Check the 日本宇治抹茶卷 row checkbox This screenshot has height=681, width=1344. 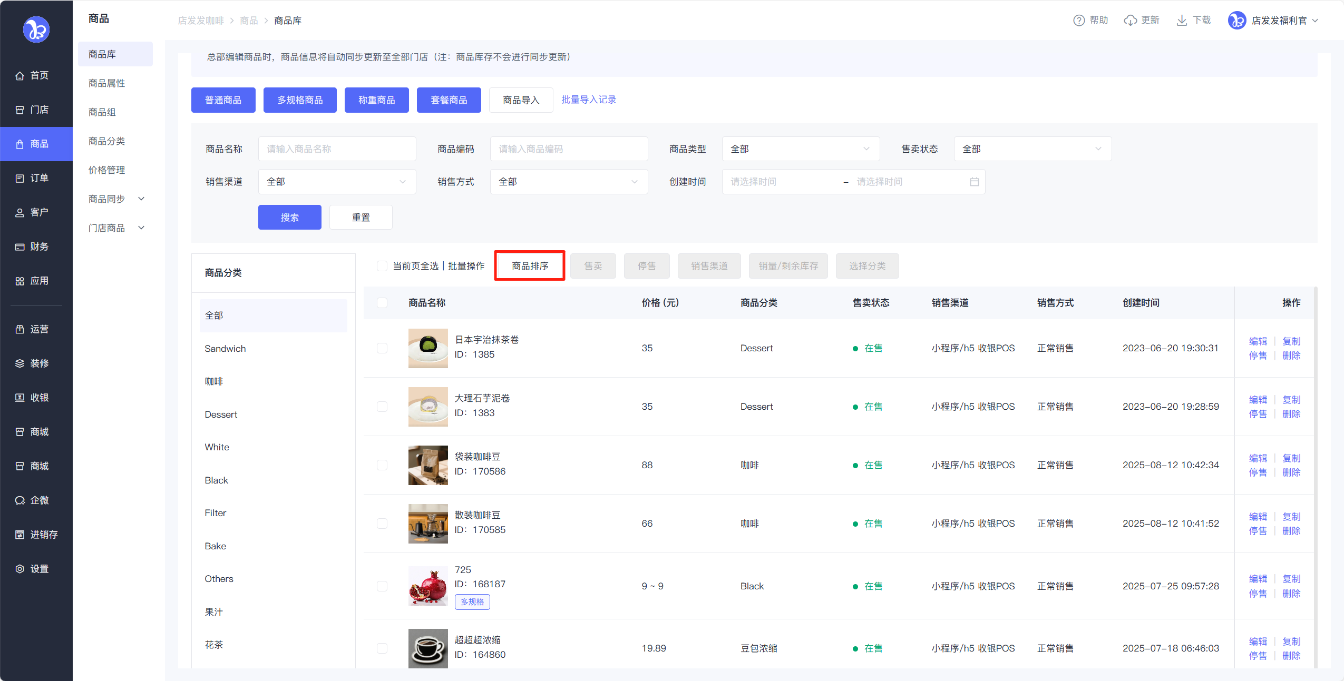pyautogui.click(x=382, y=348)
